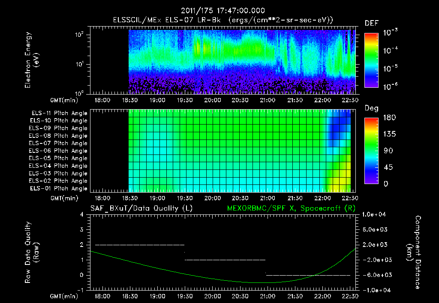
Task: Select the ELS-01 Pitch Angle row label
Action: coord(59,188)
